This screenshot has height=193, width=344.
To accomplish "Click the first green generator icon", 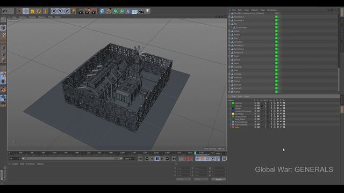I will click(115, 11).
